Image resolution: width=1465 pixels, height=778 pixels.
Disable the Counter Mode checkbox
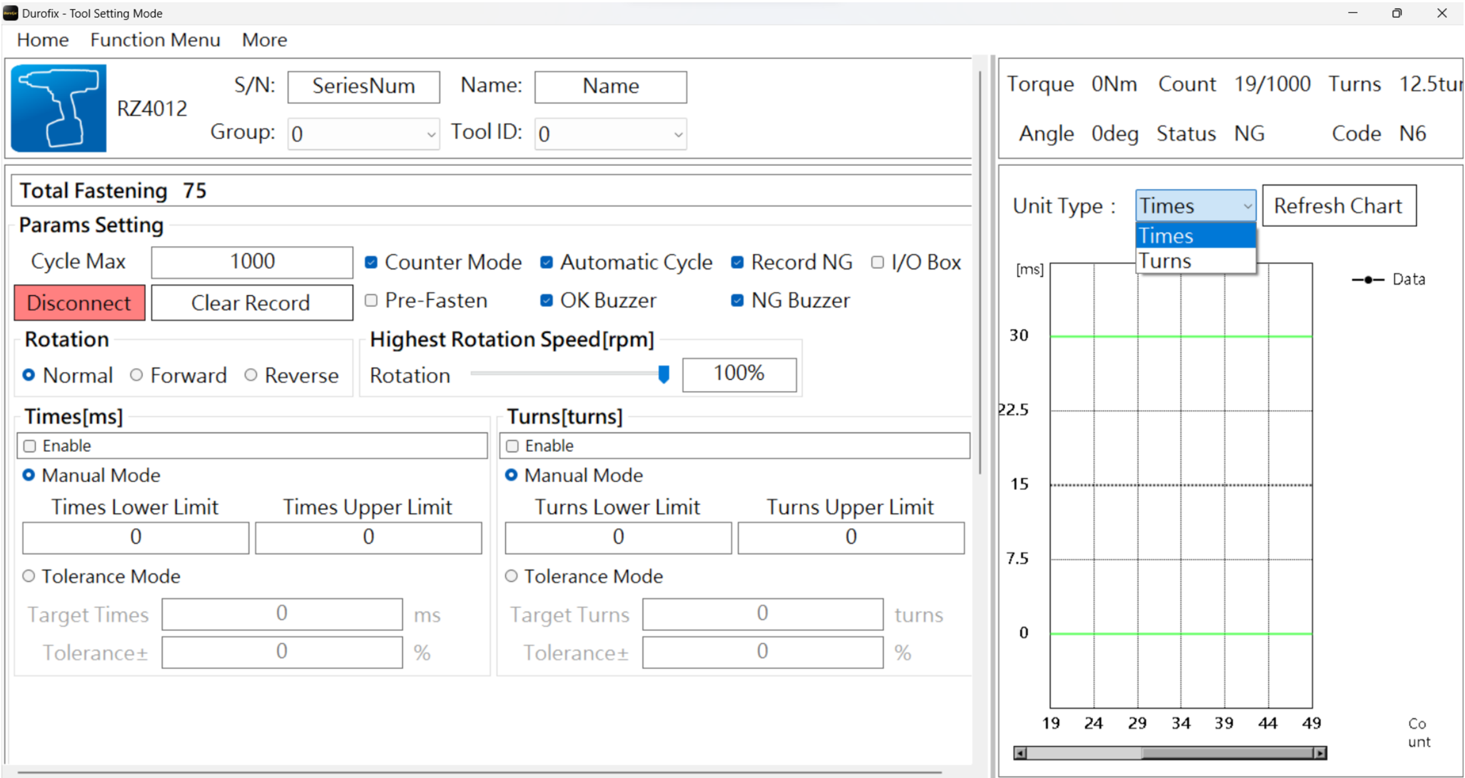click(x=372, y=263)
